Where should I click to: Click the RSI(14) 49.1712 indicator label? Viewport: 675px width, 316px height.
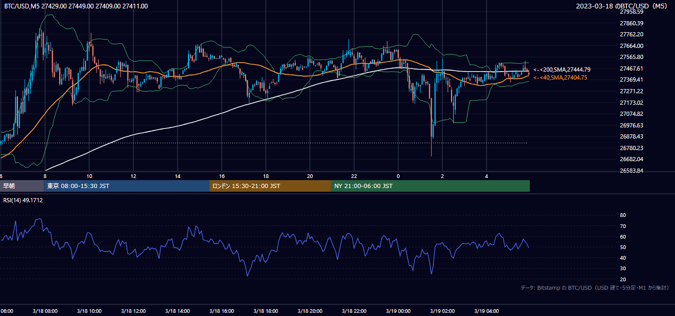(x=23, y=200)
